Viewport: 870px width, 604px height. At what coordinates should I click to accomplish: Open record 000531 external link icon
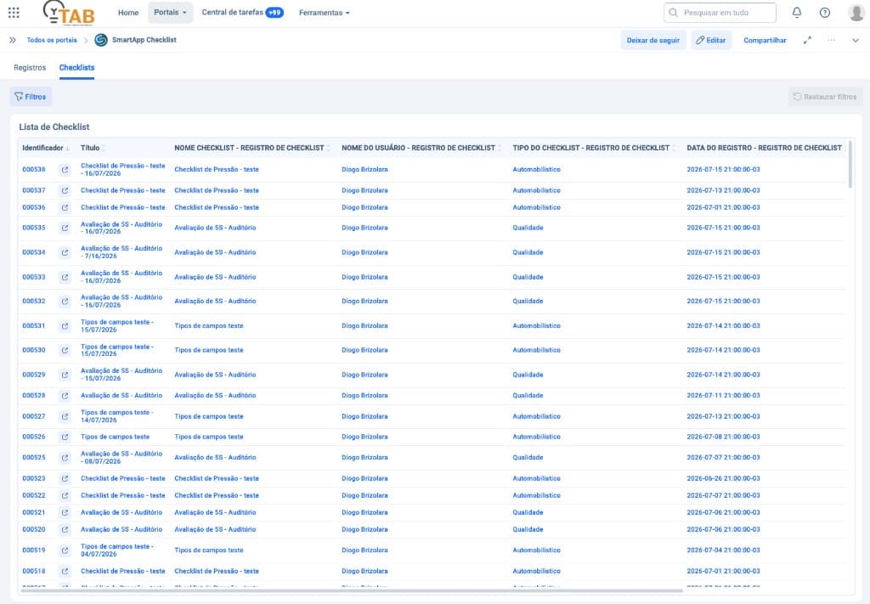point(65,325)
